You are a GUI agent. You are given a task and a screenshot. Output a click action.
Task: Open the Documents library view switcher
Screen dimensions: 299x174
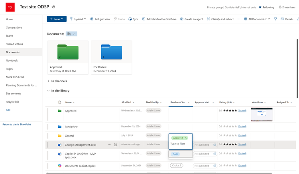coord(71,34)
